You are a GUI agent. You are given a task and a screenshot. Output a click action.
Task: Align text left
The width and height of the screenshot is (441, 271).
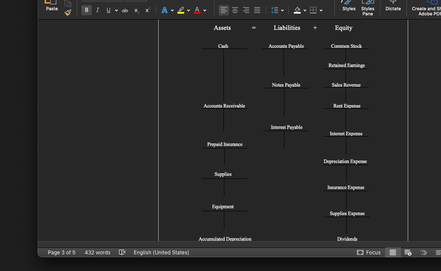pyautogui.click(x=223, y=10)
